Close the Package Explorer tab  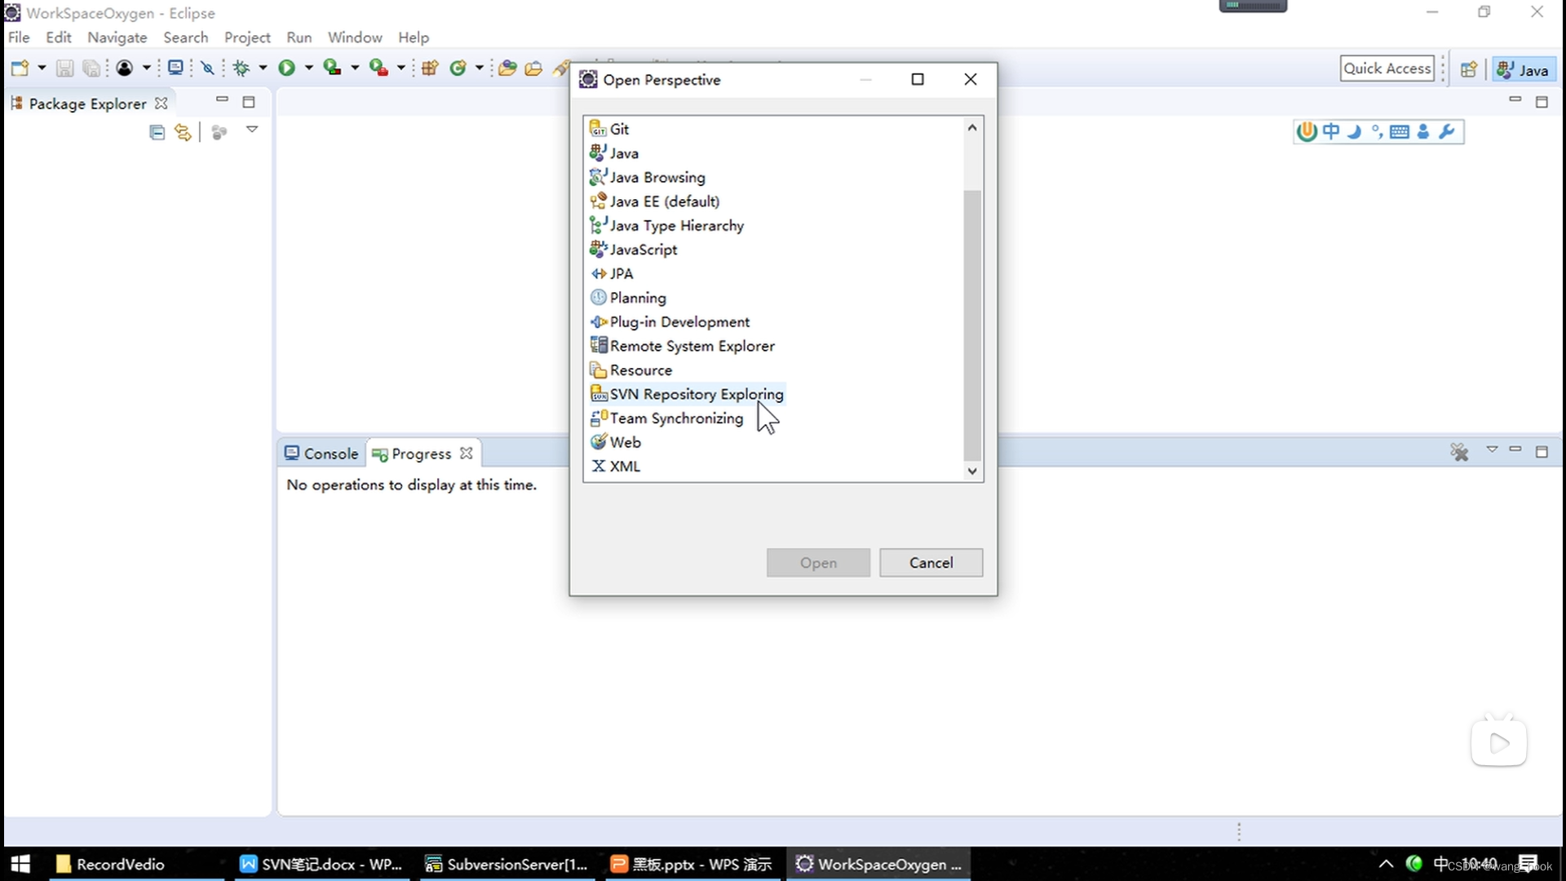(161, 104)
